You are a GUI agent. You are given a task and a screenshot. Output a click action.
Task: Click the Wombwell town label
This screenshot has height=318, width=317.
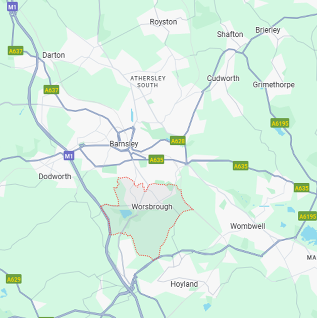[248, 226]
